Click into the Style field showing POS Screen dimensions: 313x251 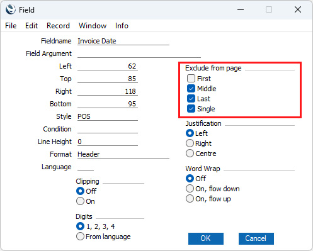pyautogui.click(x=108, y=116)
